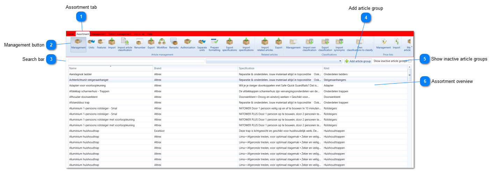The image size is (493, 171).
Task: Click the Separate units icon
Action: coord(202,44)
